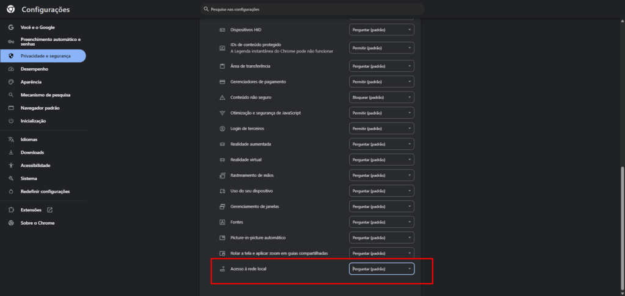625x296 pixels.
Task: Click the Idiomas translate icon
Action: pos(11,139)
